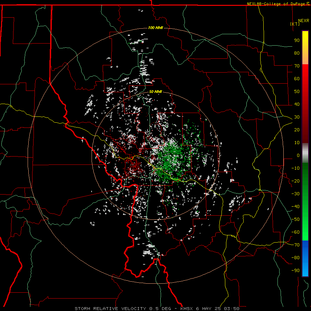
Task: Select the positive 50 knot scale label
Action: [x=297, y=92]
